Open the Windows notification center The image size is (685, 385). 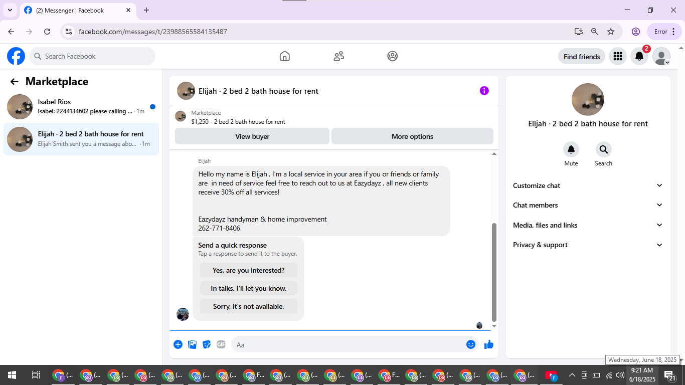(x=669, y=375)
